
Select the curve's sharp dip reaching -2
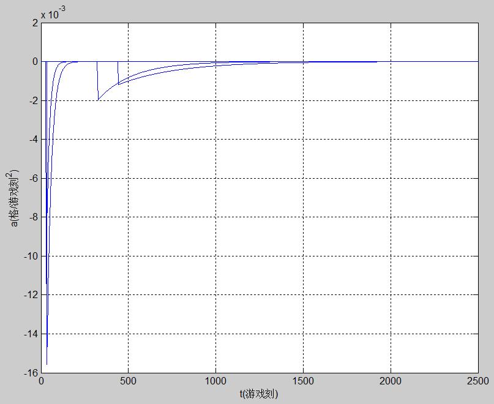[x=99, y=100]
